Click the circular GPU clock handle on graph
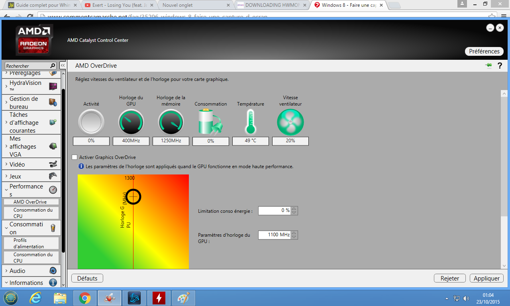510x306 pixels. (x=133, y=196)
